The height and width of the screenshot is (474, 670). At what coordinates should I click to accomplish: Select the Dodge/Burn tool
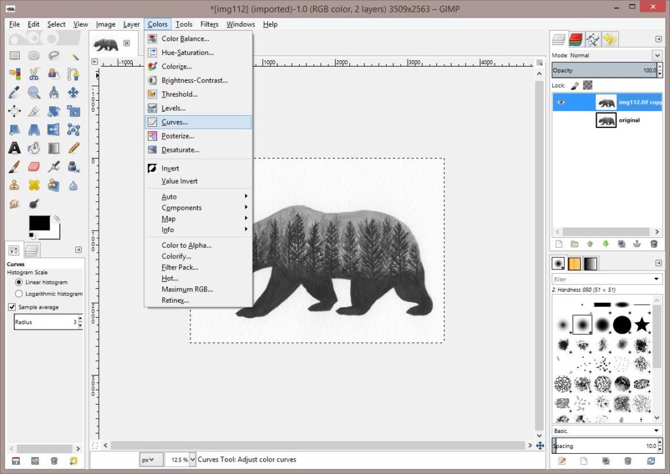pyautogui.click(x=34, y=204)
